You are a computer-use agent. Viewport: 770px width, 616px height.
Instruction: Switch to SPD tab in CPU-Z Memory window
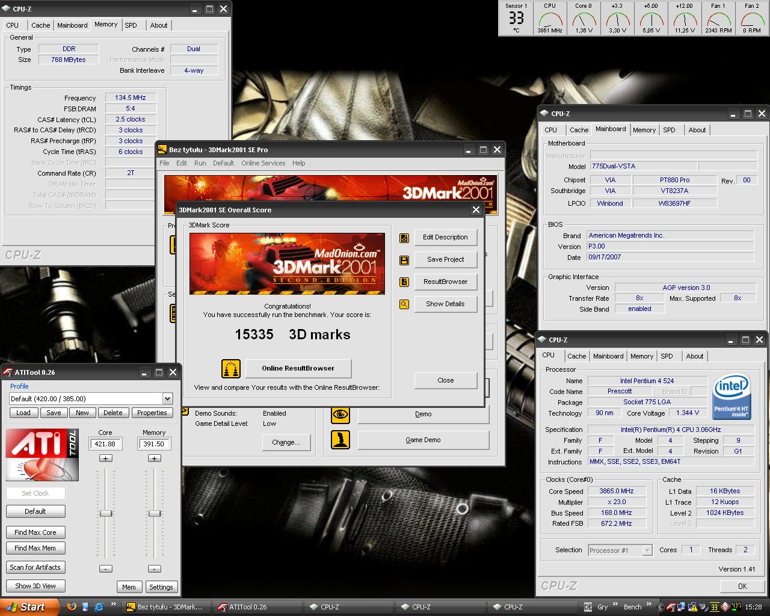pos(131,25)
